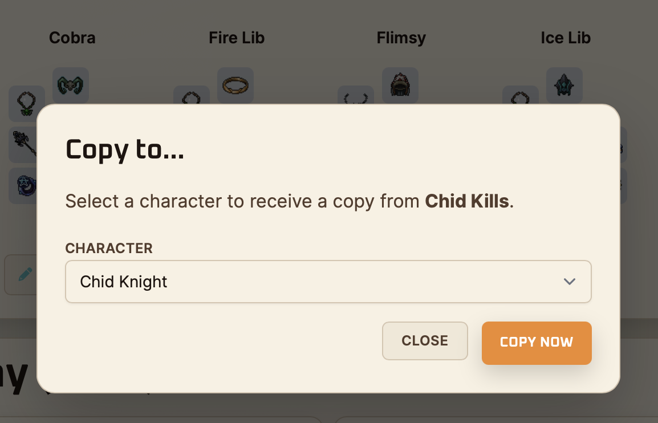Click the dropdown chevron arrow
658x423 pixels.
coord(569,282)
